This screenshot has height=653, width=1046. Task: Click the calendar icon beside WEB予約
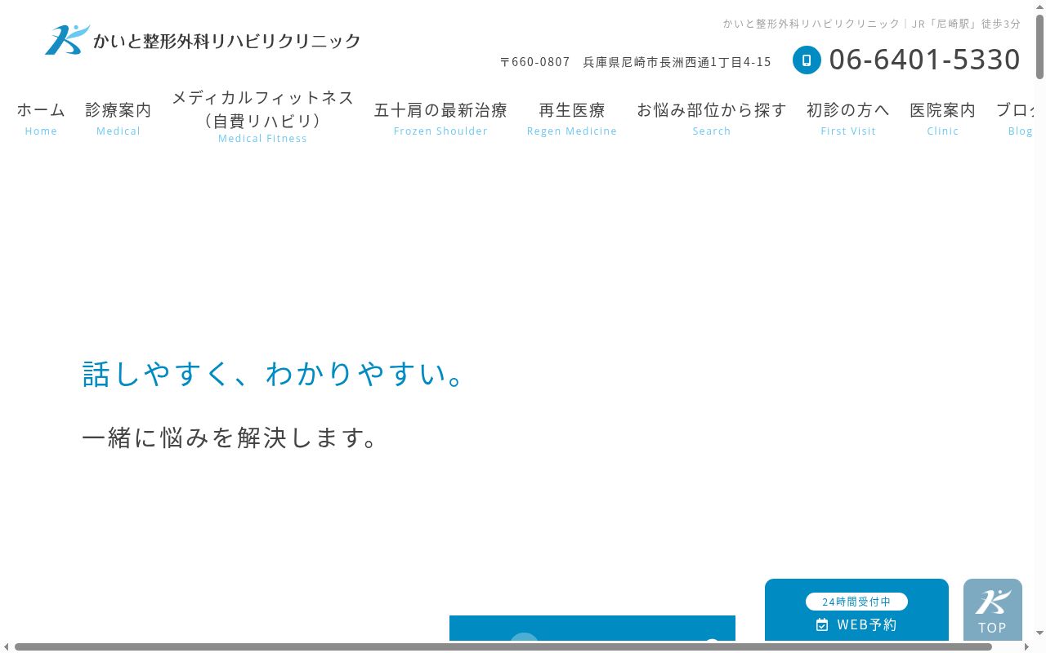(x=822, y=624)
